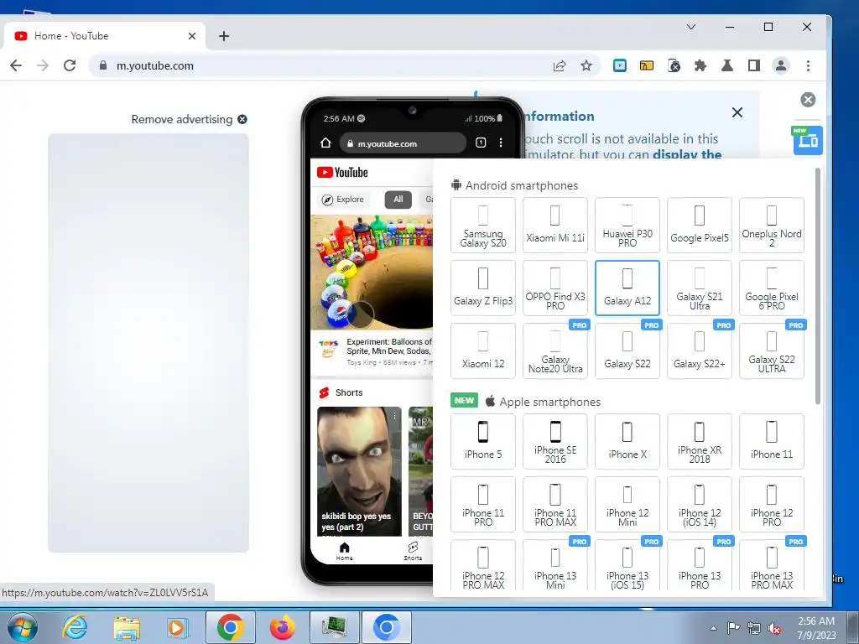Tap the emulator home icon
Screen dimensions: 859x644
325,143
